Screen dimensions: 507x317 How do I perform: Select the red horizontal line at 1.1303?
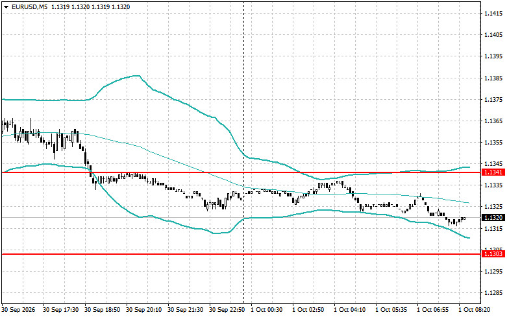[241, 254]
